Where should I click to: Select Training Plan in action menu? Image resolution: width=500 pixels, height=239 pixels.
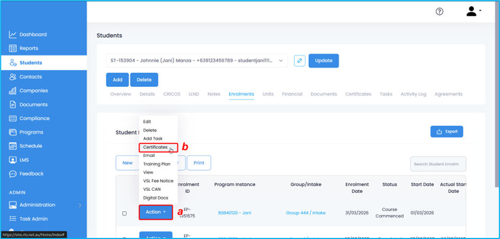[156, 164]
